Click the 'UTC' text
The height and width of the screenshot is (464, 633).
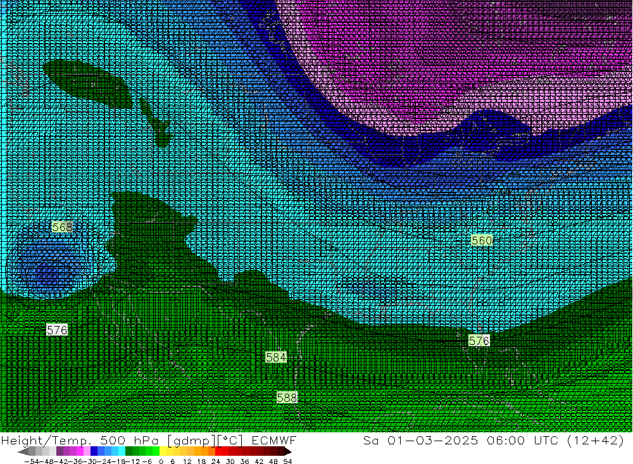546,441
